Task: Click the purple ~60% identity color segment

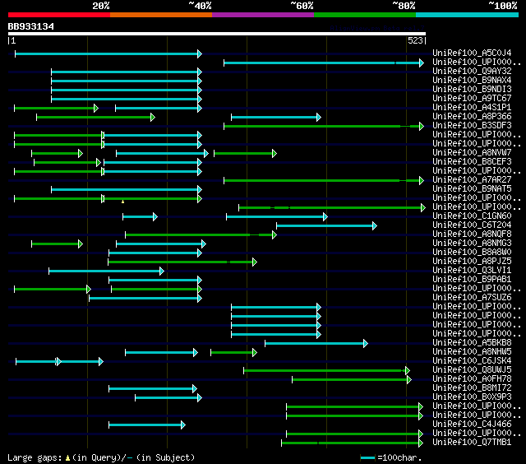Action: 263,15
